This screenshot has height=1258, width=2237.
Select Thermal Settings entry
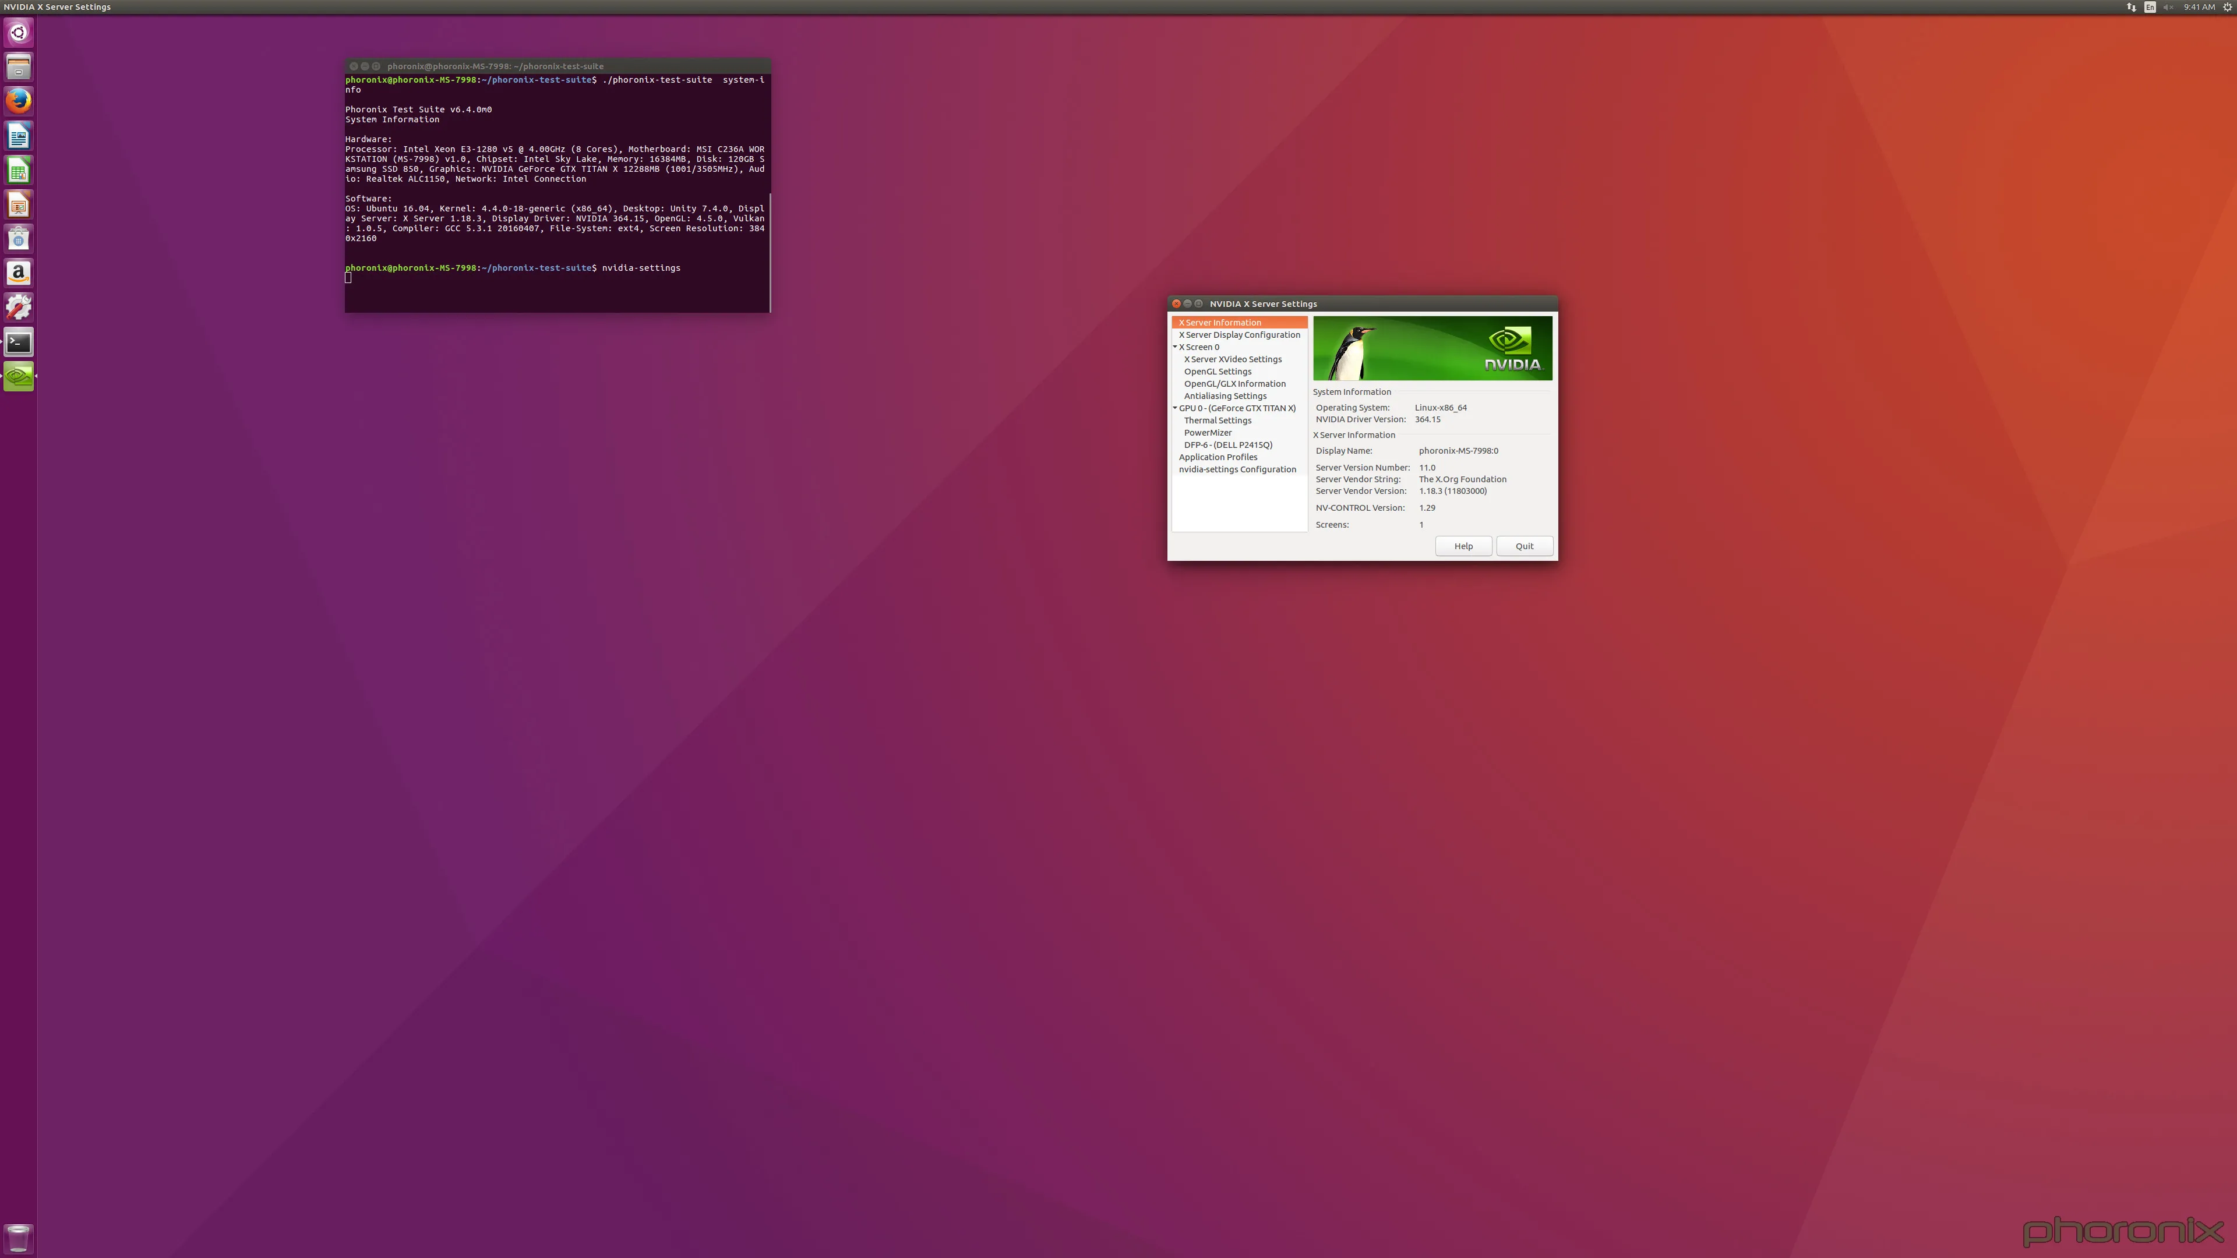pos(1218,420)
